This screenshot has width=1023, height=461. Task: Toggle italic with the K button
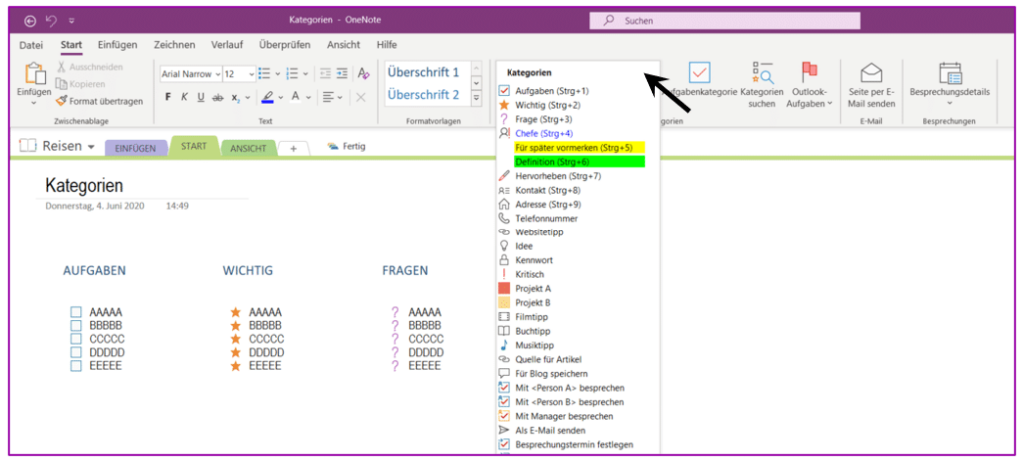point(184,97)
